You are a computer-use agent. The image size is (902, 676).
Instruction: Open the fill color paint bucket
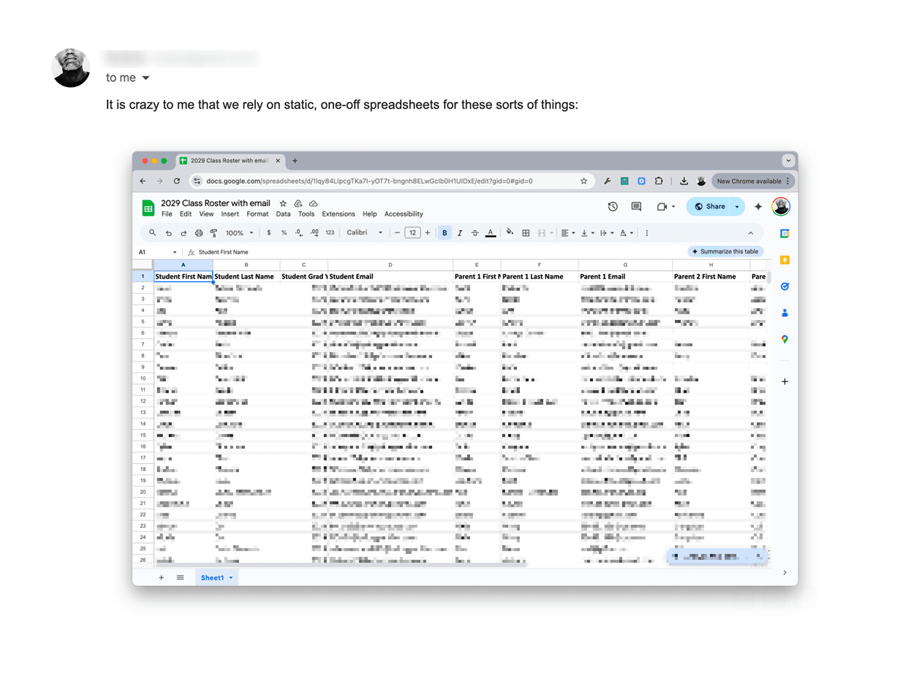pos(509,233)
